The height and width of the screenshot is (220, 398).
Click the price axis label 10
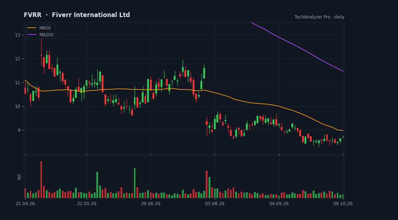(x=17, y=106)
